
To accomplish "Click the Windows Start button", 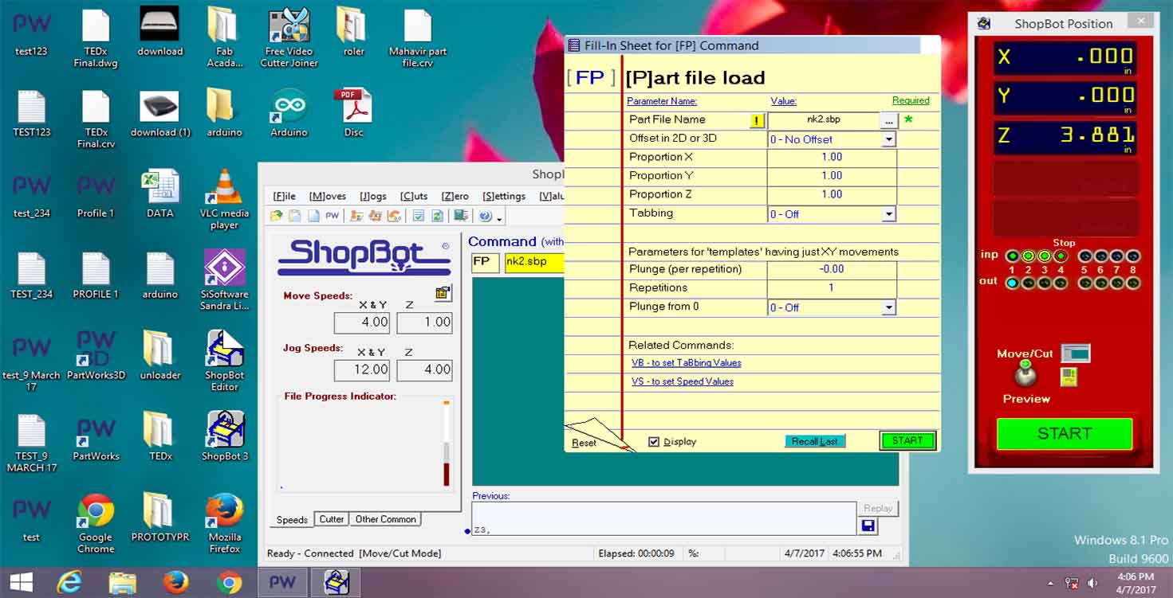I will (22, 583).
